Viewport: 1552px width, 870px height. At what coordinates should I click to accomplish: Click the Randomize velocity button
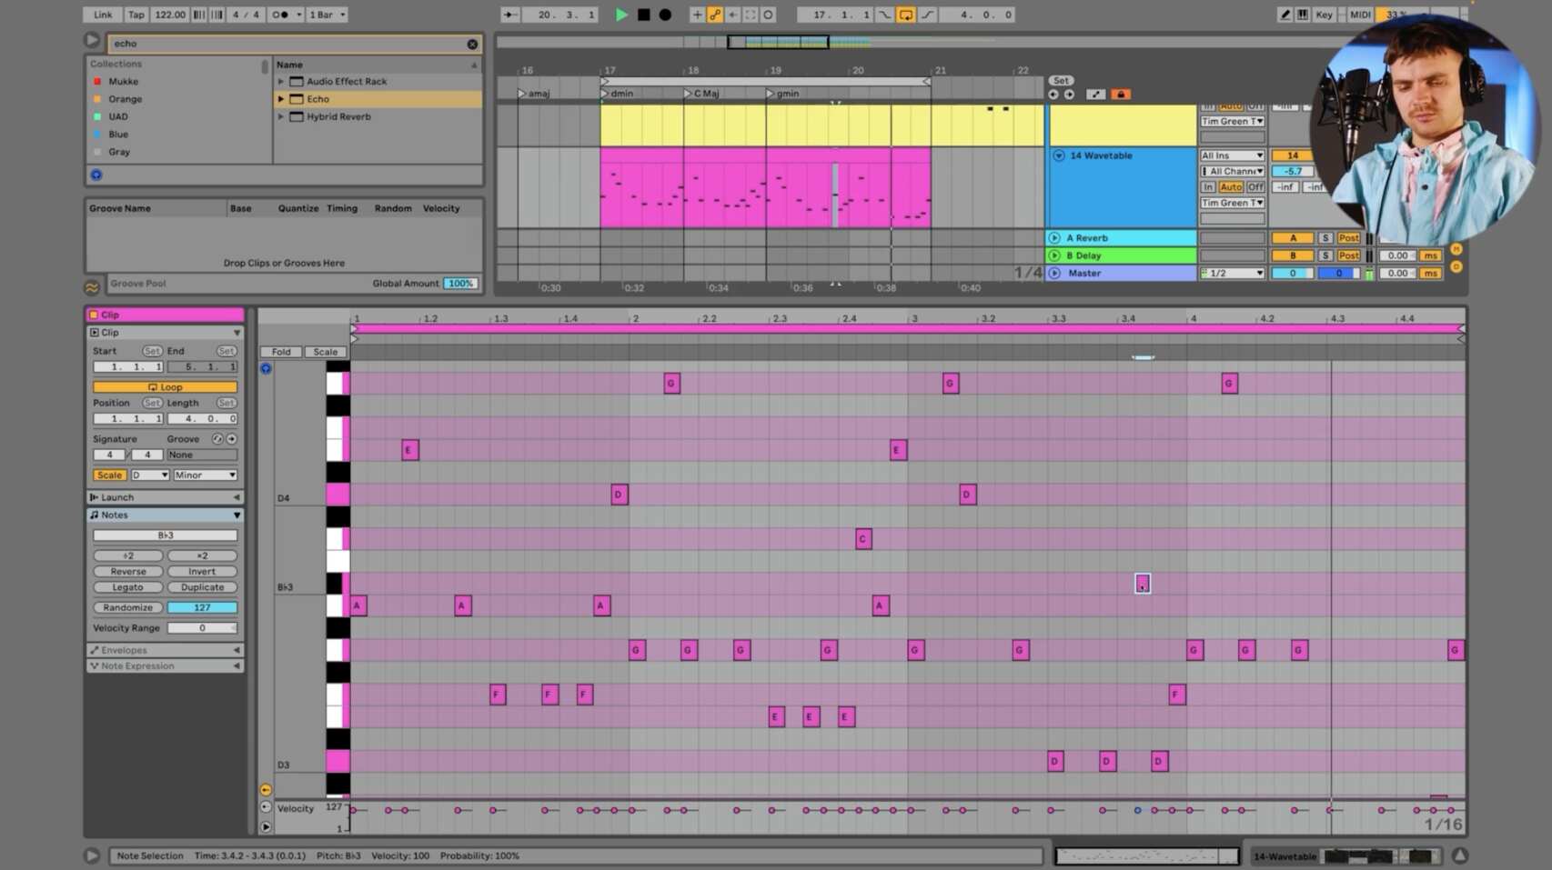click(128, 607)
